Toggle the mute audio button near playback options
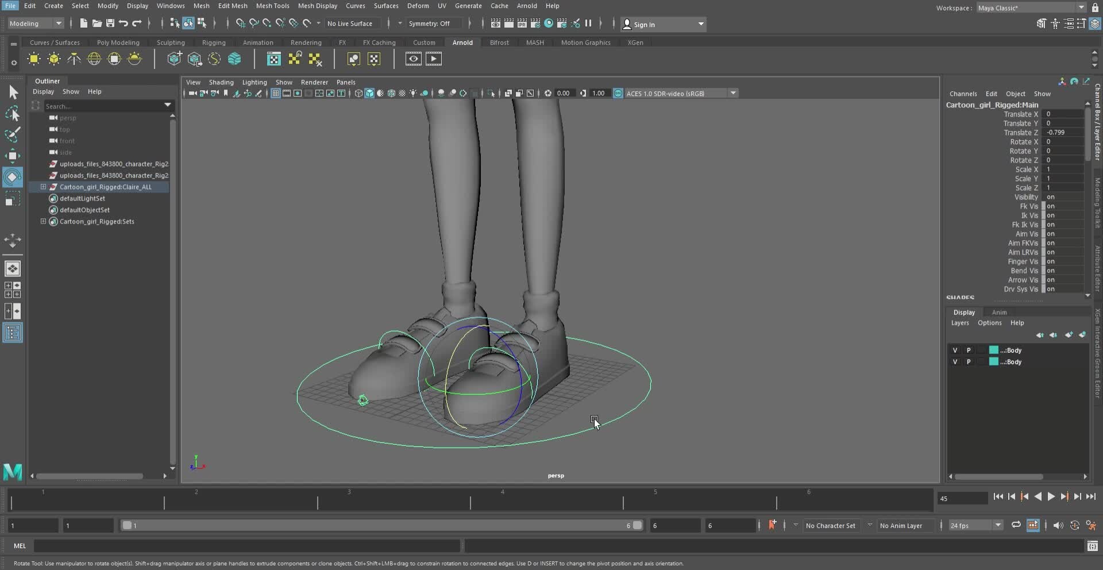 tap(1059, 525)
